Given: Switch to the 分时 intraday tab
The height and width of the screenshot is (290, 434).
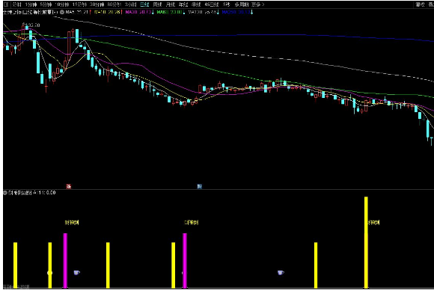Looking at the screenshot, I should [17, 4].
